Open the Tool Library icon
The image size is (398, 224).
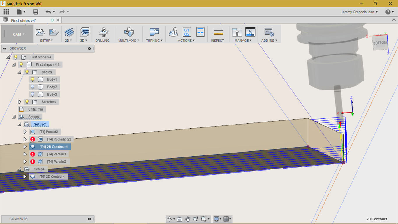coord(237,32)
